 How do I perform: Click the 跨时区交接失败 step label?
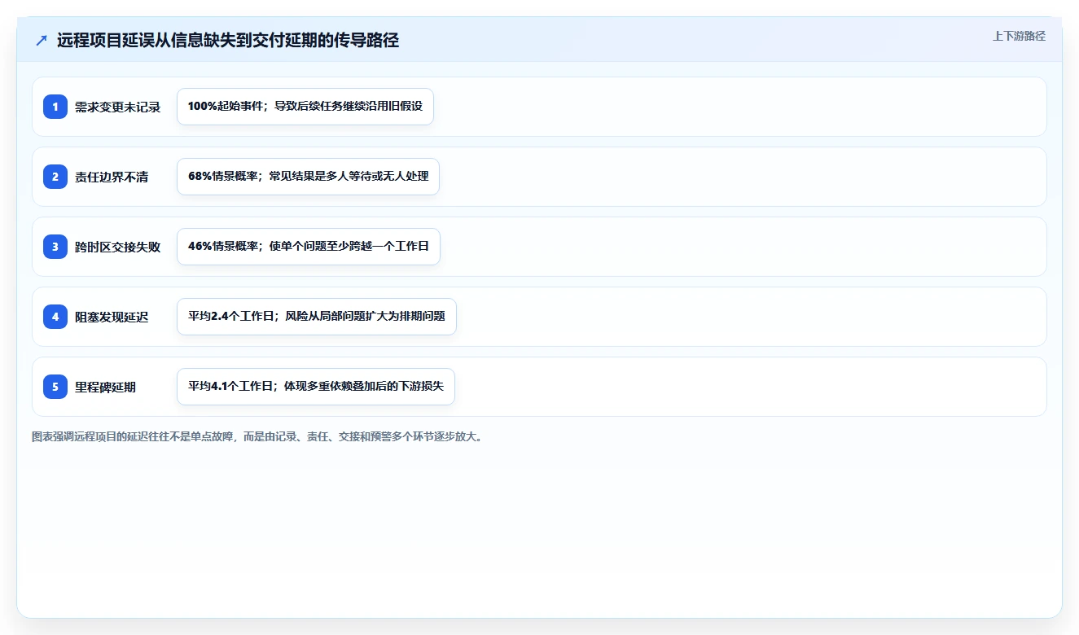[118, 247]
